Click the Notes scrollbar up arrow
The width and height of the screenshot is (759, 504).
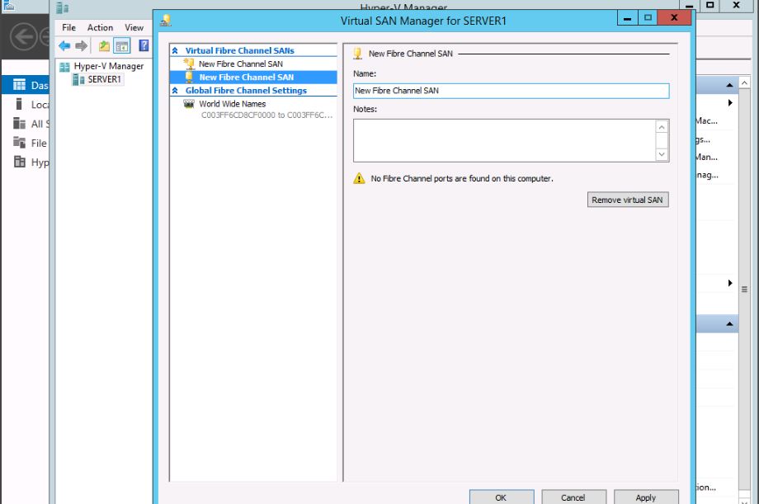(662, 127)
